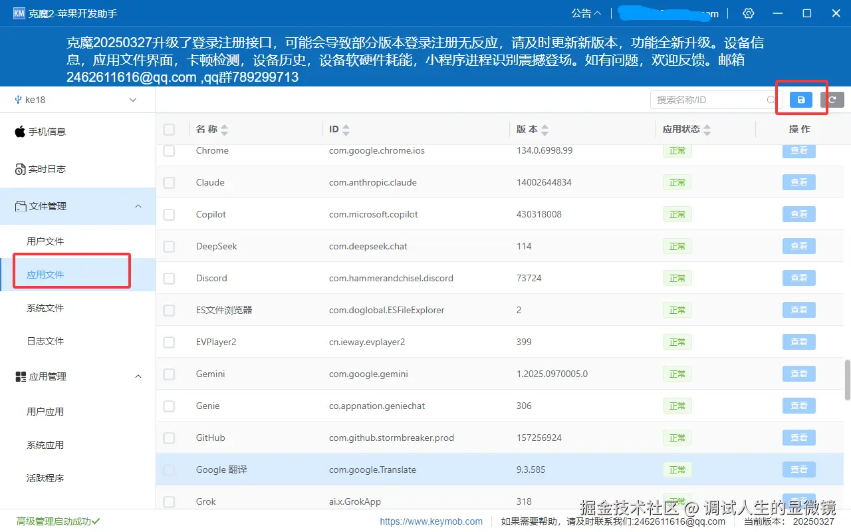Select 系统应用 in the sidebar
851x532 pixels.
pyautogui.click(x=78, y=445)
